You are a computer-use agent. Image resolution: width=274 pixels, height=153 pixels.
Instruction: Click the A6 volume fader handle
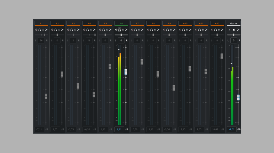[126, 72]
